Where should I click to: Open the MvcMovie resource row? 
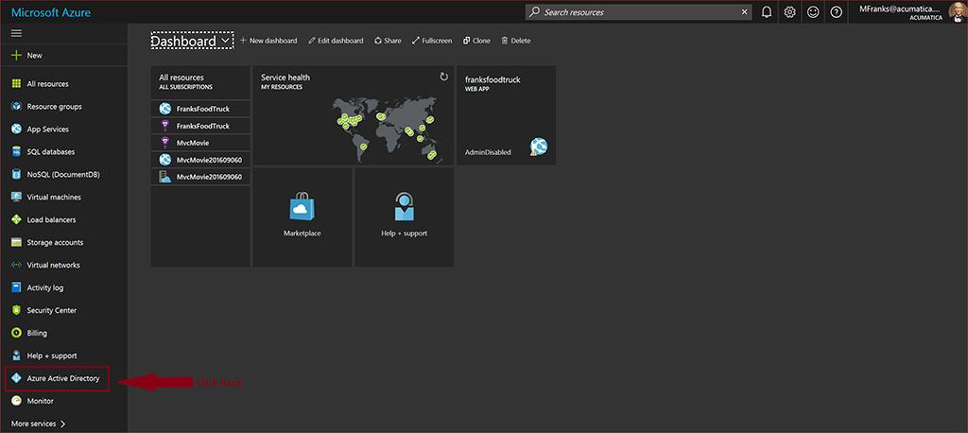tap(200, 143)
